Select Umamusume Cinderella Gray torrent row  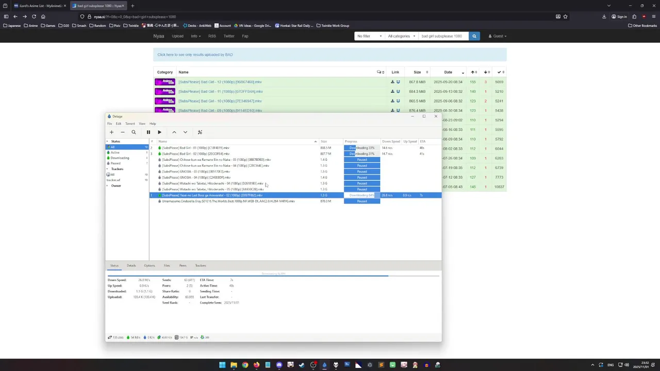coord(295,201)
